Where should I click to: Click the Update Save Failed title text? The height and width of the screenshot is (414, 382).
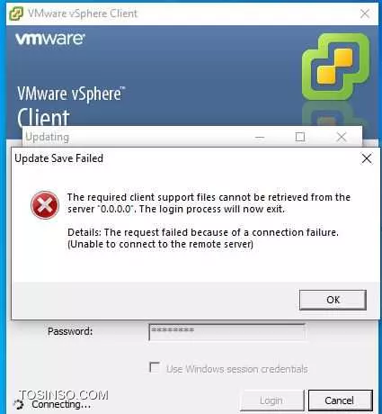click(x=59, y=158)
